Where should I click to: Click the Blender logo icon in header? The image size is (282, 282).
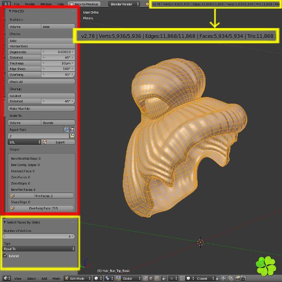pyautogui.click(x=147, y=4)
